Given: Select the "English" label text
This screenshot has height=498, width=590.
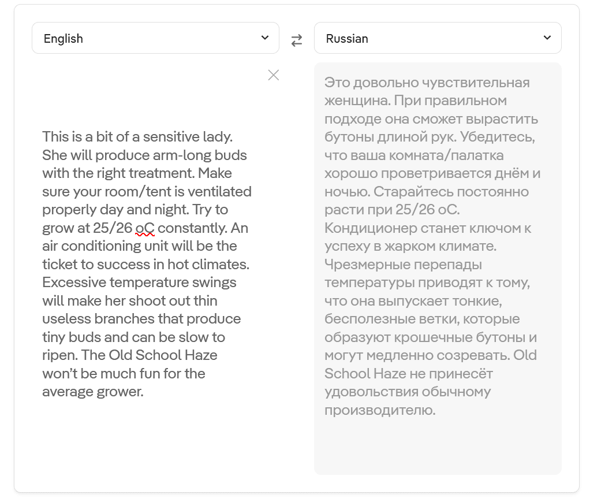Looking at the screenshot, I should point(64,38).
